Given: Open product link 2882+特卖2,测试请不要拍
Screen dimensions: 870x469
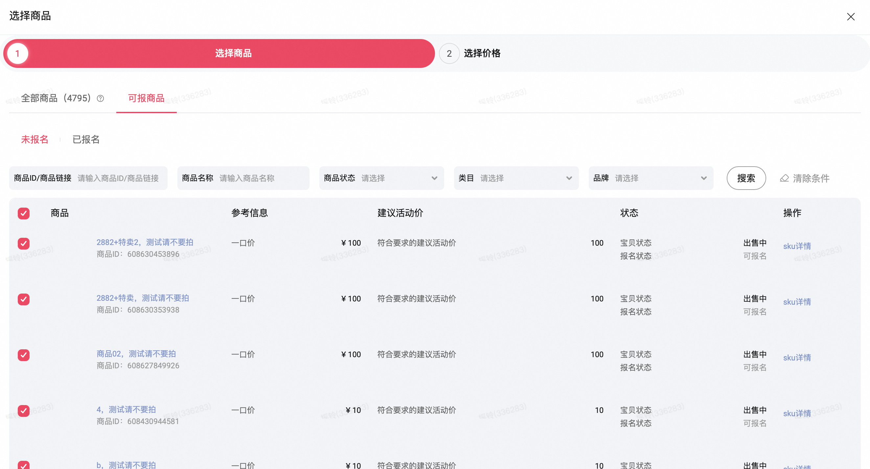Looking at the screenshot, I should (145, 242).
